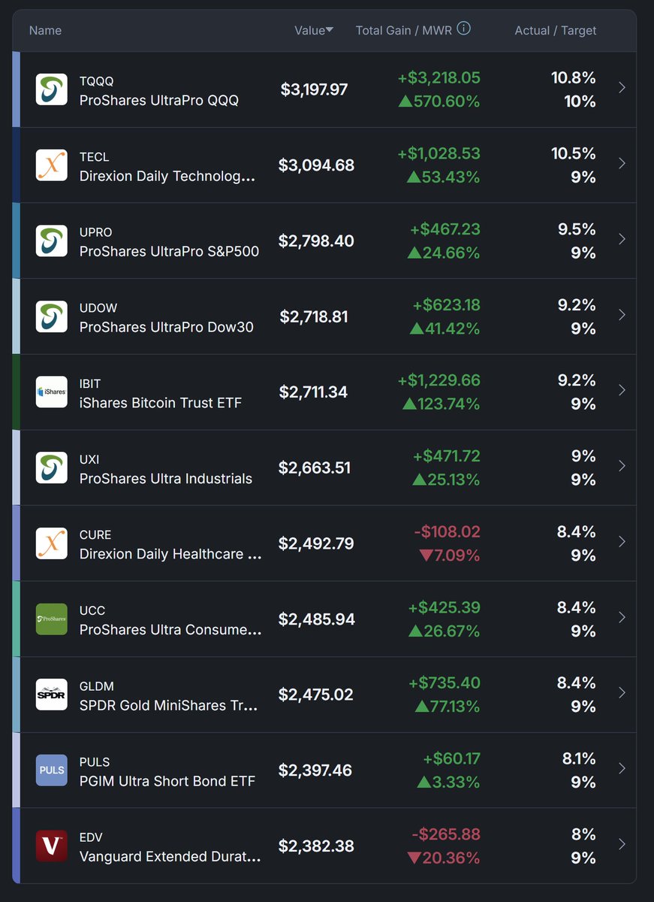Expand the UCC row chevron

(622, 617)
